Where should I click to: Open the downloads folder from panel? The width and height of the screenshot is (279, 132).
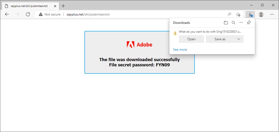pos(226,23)
